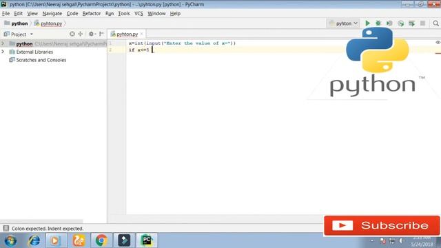Click pyhton.py breadcrumb in navigation bar

(48, 23)
